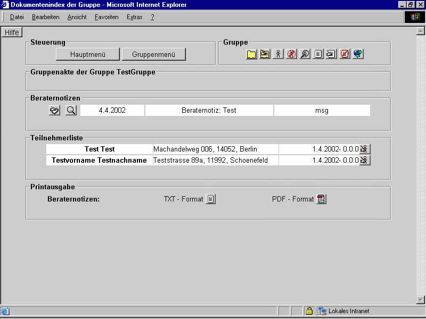Click the edit folder icon in Gruppe
The width and height of the screenshot is (426, 319).
[x=265, y=54]
